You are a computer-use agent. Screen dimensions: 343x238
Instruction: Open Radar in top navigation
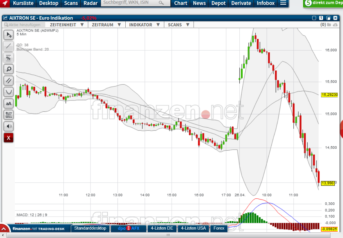[x=90, y=3]
